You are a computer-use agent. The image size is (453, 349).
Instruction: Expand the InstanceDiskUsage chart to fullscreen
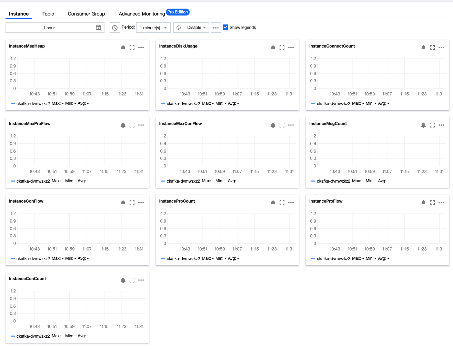coord(282,48)
